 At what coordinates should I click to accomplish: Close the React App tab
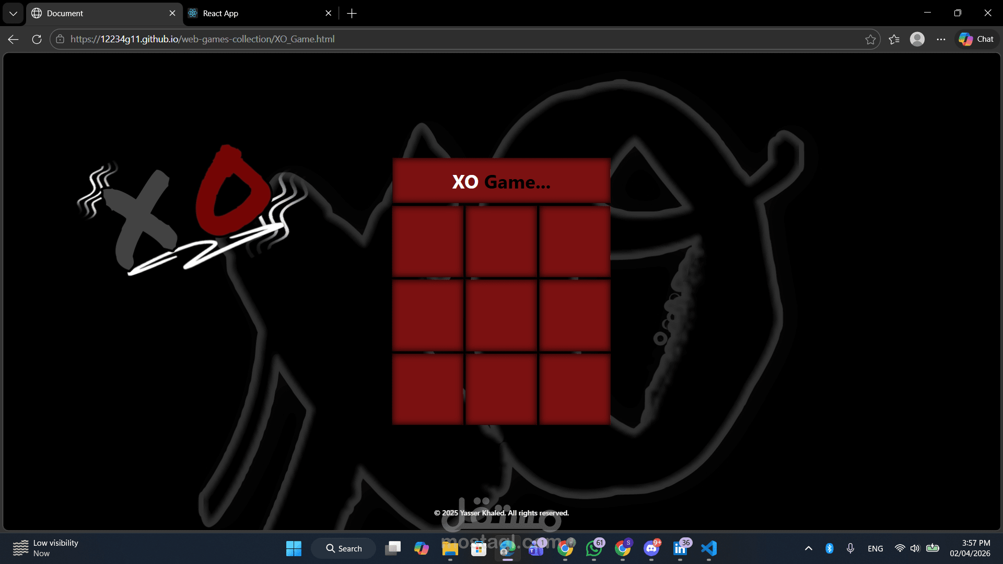coord(328,14)
